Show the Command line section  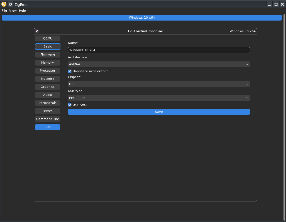pos(48,119)
